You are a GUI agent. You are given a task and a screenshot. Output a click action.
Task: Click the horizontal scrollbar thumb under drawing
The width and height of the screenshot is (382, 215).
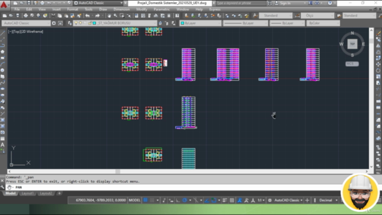click(118, 171)
